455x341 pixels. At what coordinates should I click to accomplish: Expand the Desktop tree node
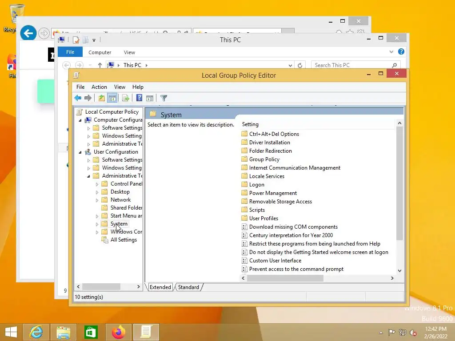tap(97, 192)
